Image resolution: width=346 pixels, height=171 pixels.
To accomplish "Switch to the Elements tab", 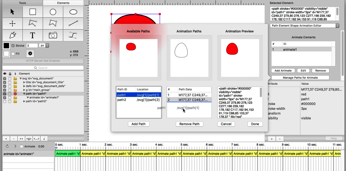I will (63, 3).
